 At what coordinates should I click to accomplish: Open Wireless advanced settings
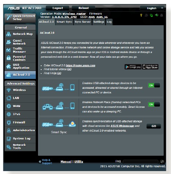[x=20, y=90]
